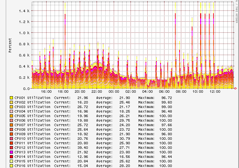Viewport: 239px width, 168px height.
Task: Click CPU07 current value 25.72
Action: [83, 125]
